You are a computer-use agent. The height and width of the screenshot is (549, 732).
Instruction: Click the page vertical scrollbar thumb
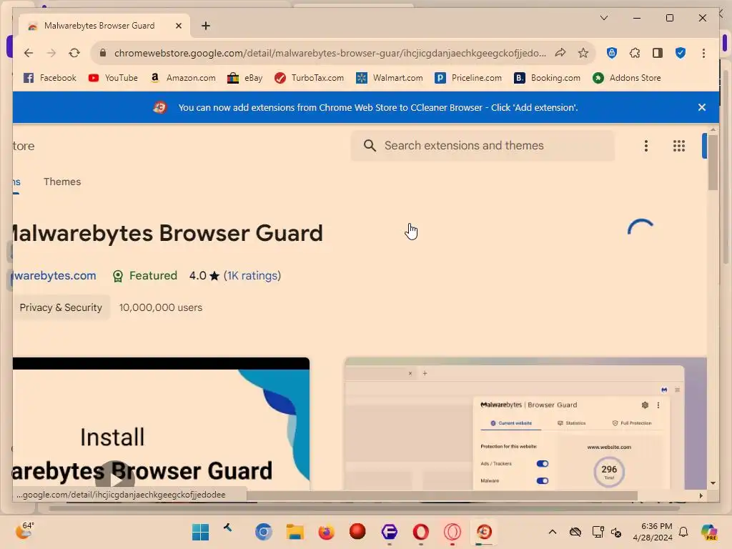tap(713, 162)
